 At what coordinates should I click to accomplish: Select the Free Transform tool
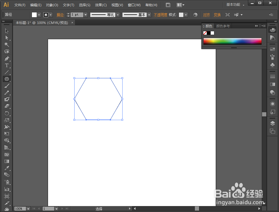coord(7,133)
